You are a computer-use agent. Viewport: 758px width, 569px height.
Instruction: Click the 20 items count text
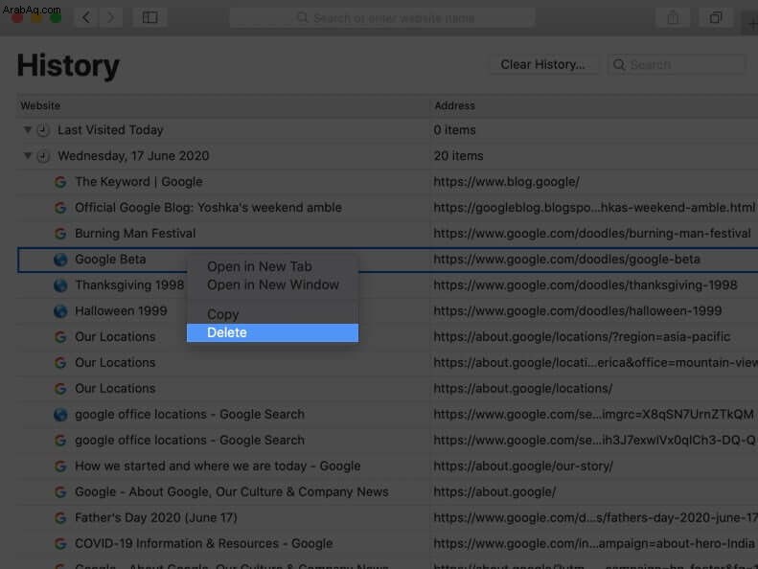coord(458,156)
